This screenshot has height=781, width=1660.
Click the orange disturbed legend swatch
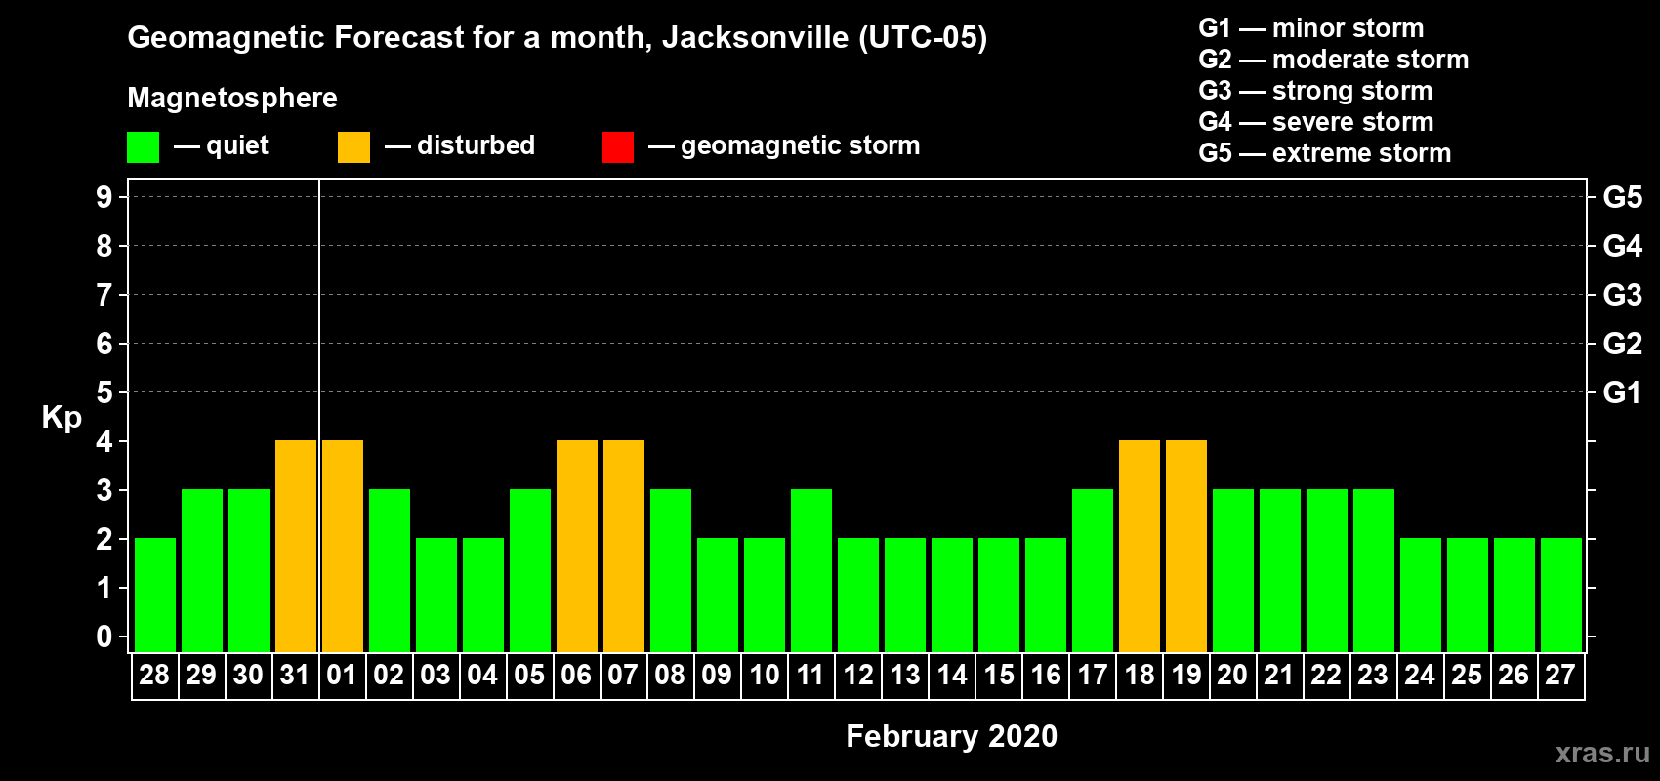tap(353, 147)
